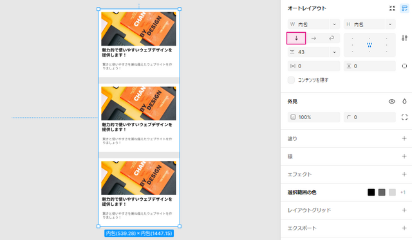Open the height 内包 sizing dropdown
The width and height of the screenshot is (412, 240).
coord(390,24)
